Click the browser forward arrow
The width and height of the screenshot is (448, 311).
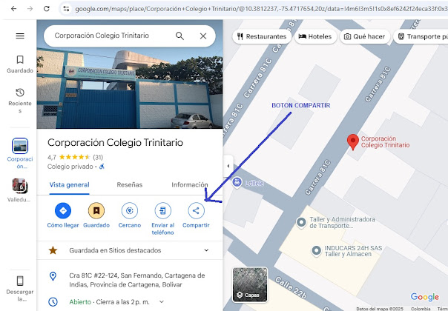(x=30, y=9)
